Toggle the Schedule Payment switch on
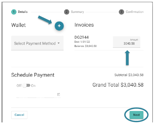The height and width of the screenshot is (125, 156). pyautogui.click(x=26, y=86)
